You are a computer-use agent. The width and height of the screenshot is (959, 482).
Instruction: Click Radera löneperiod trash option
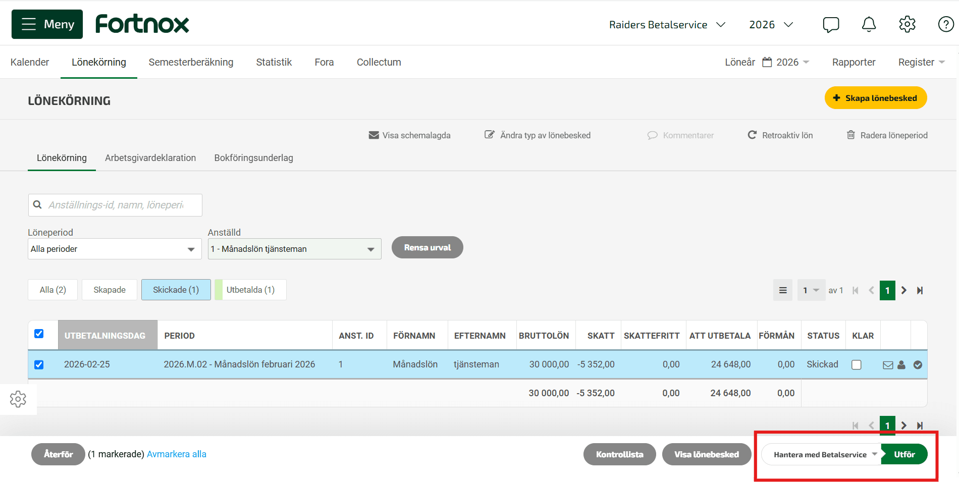point(887,135)
